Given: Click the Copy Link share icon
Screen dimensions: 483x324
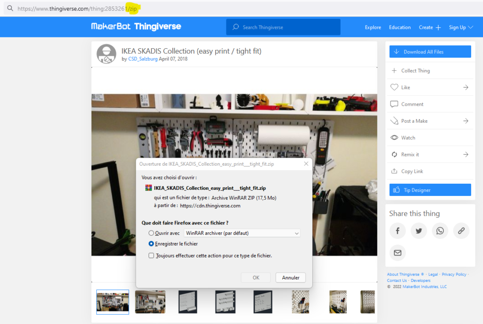Looking at the screenshot, I should [394, 171].
